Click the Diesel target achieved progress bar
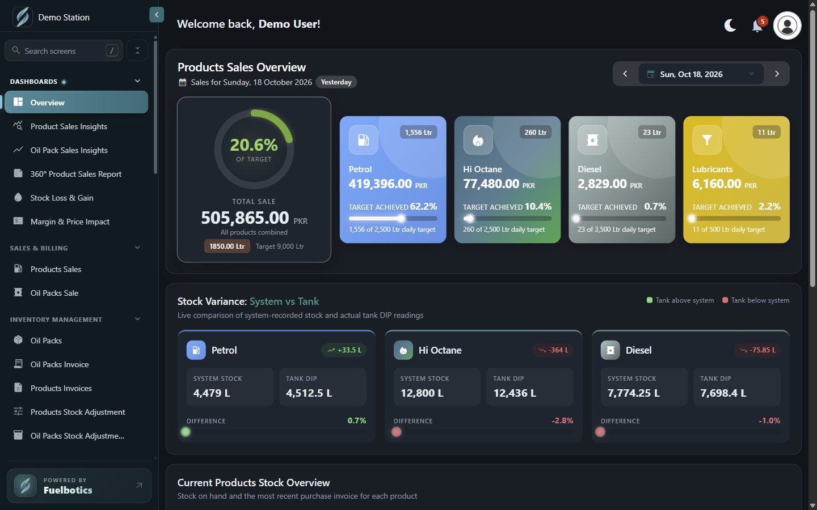The height and width of the screenshot is (510, 817). coord(622,218)
